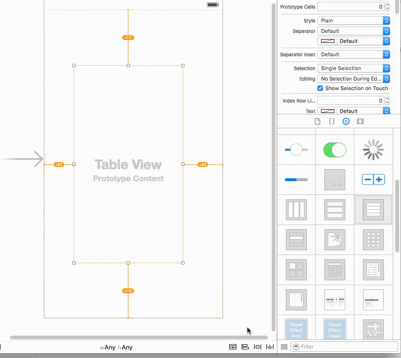Select the bottom +115 constraint badge
The height and width of the screenshot is (358, 401).
[x=128, y=291]
